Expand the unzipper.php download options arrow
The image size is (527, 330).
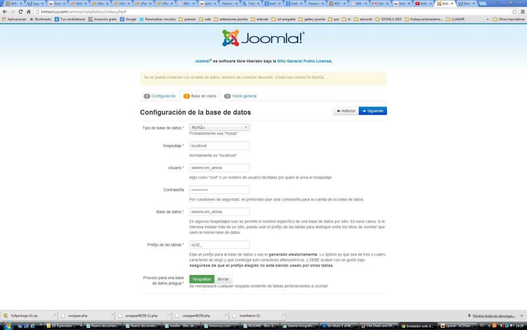112,316
